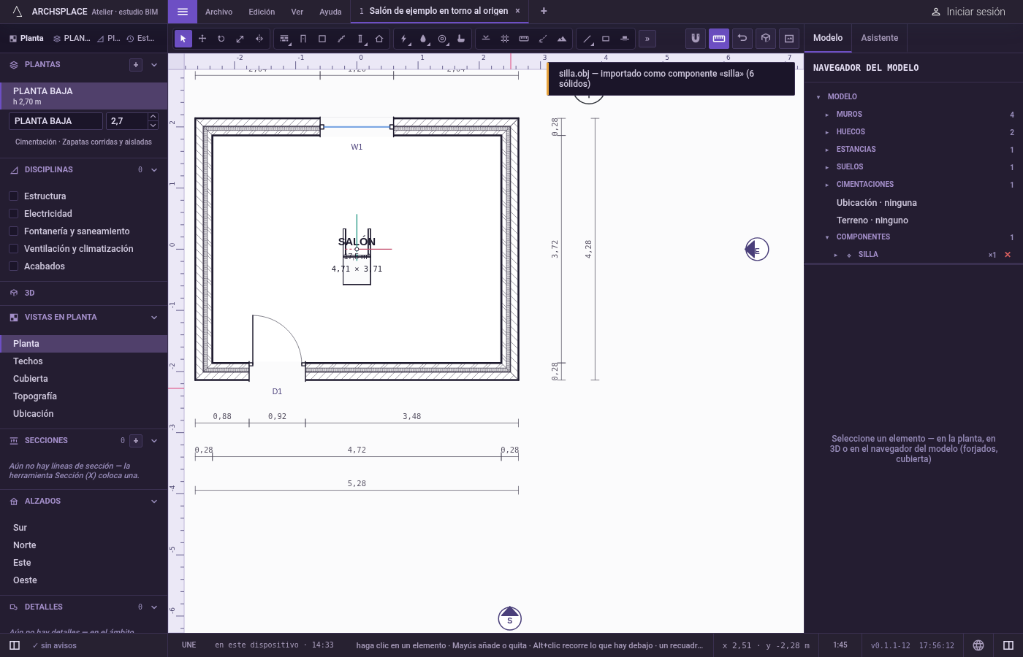Screen dimensions: 1023x657
Task: Open the Ayuda menu
Action: point(330,12)
